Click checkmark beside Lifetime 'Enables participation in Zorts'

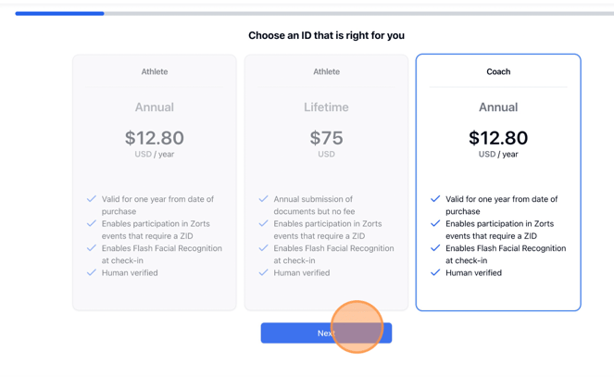pyautogui.click(x=263, y=223)
